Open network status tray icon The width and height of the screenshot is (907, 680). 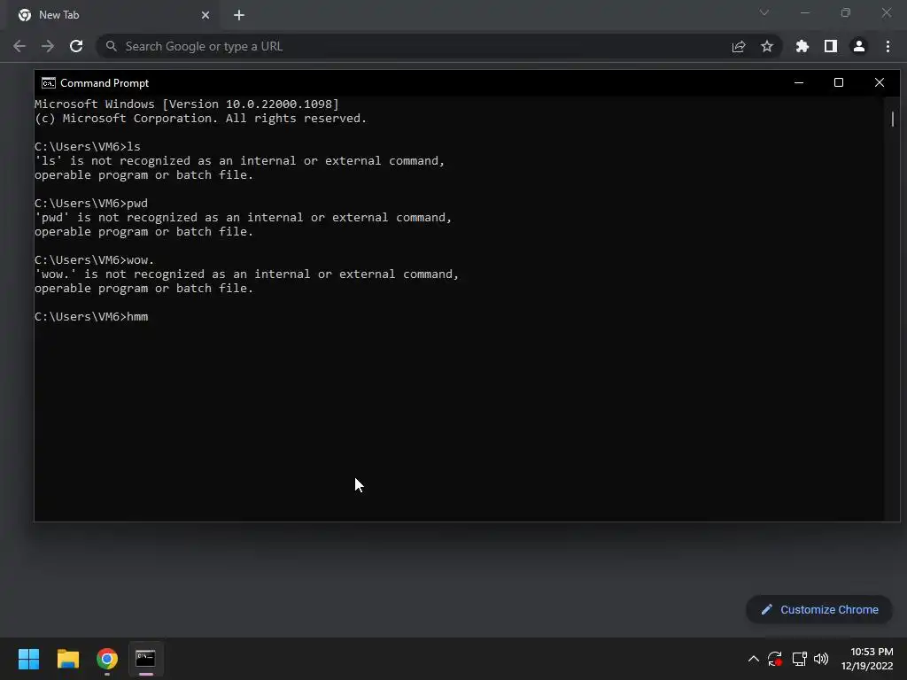(799, 659)
